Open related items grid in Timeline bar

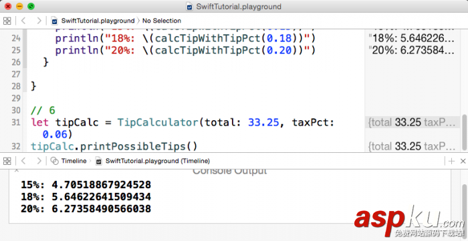coord(7,161)
